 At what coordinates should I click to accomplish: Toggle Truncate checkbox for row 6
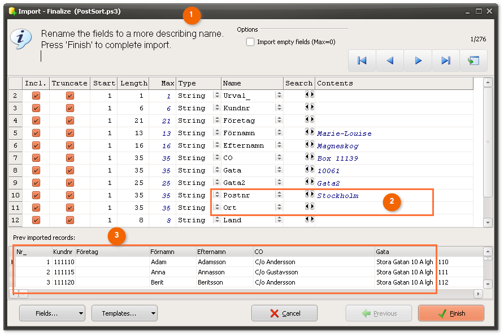pyautogui.click(x=69, y=145)
